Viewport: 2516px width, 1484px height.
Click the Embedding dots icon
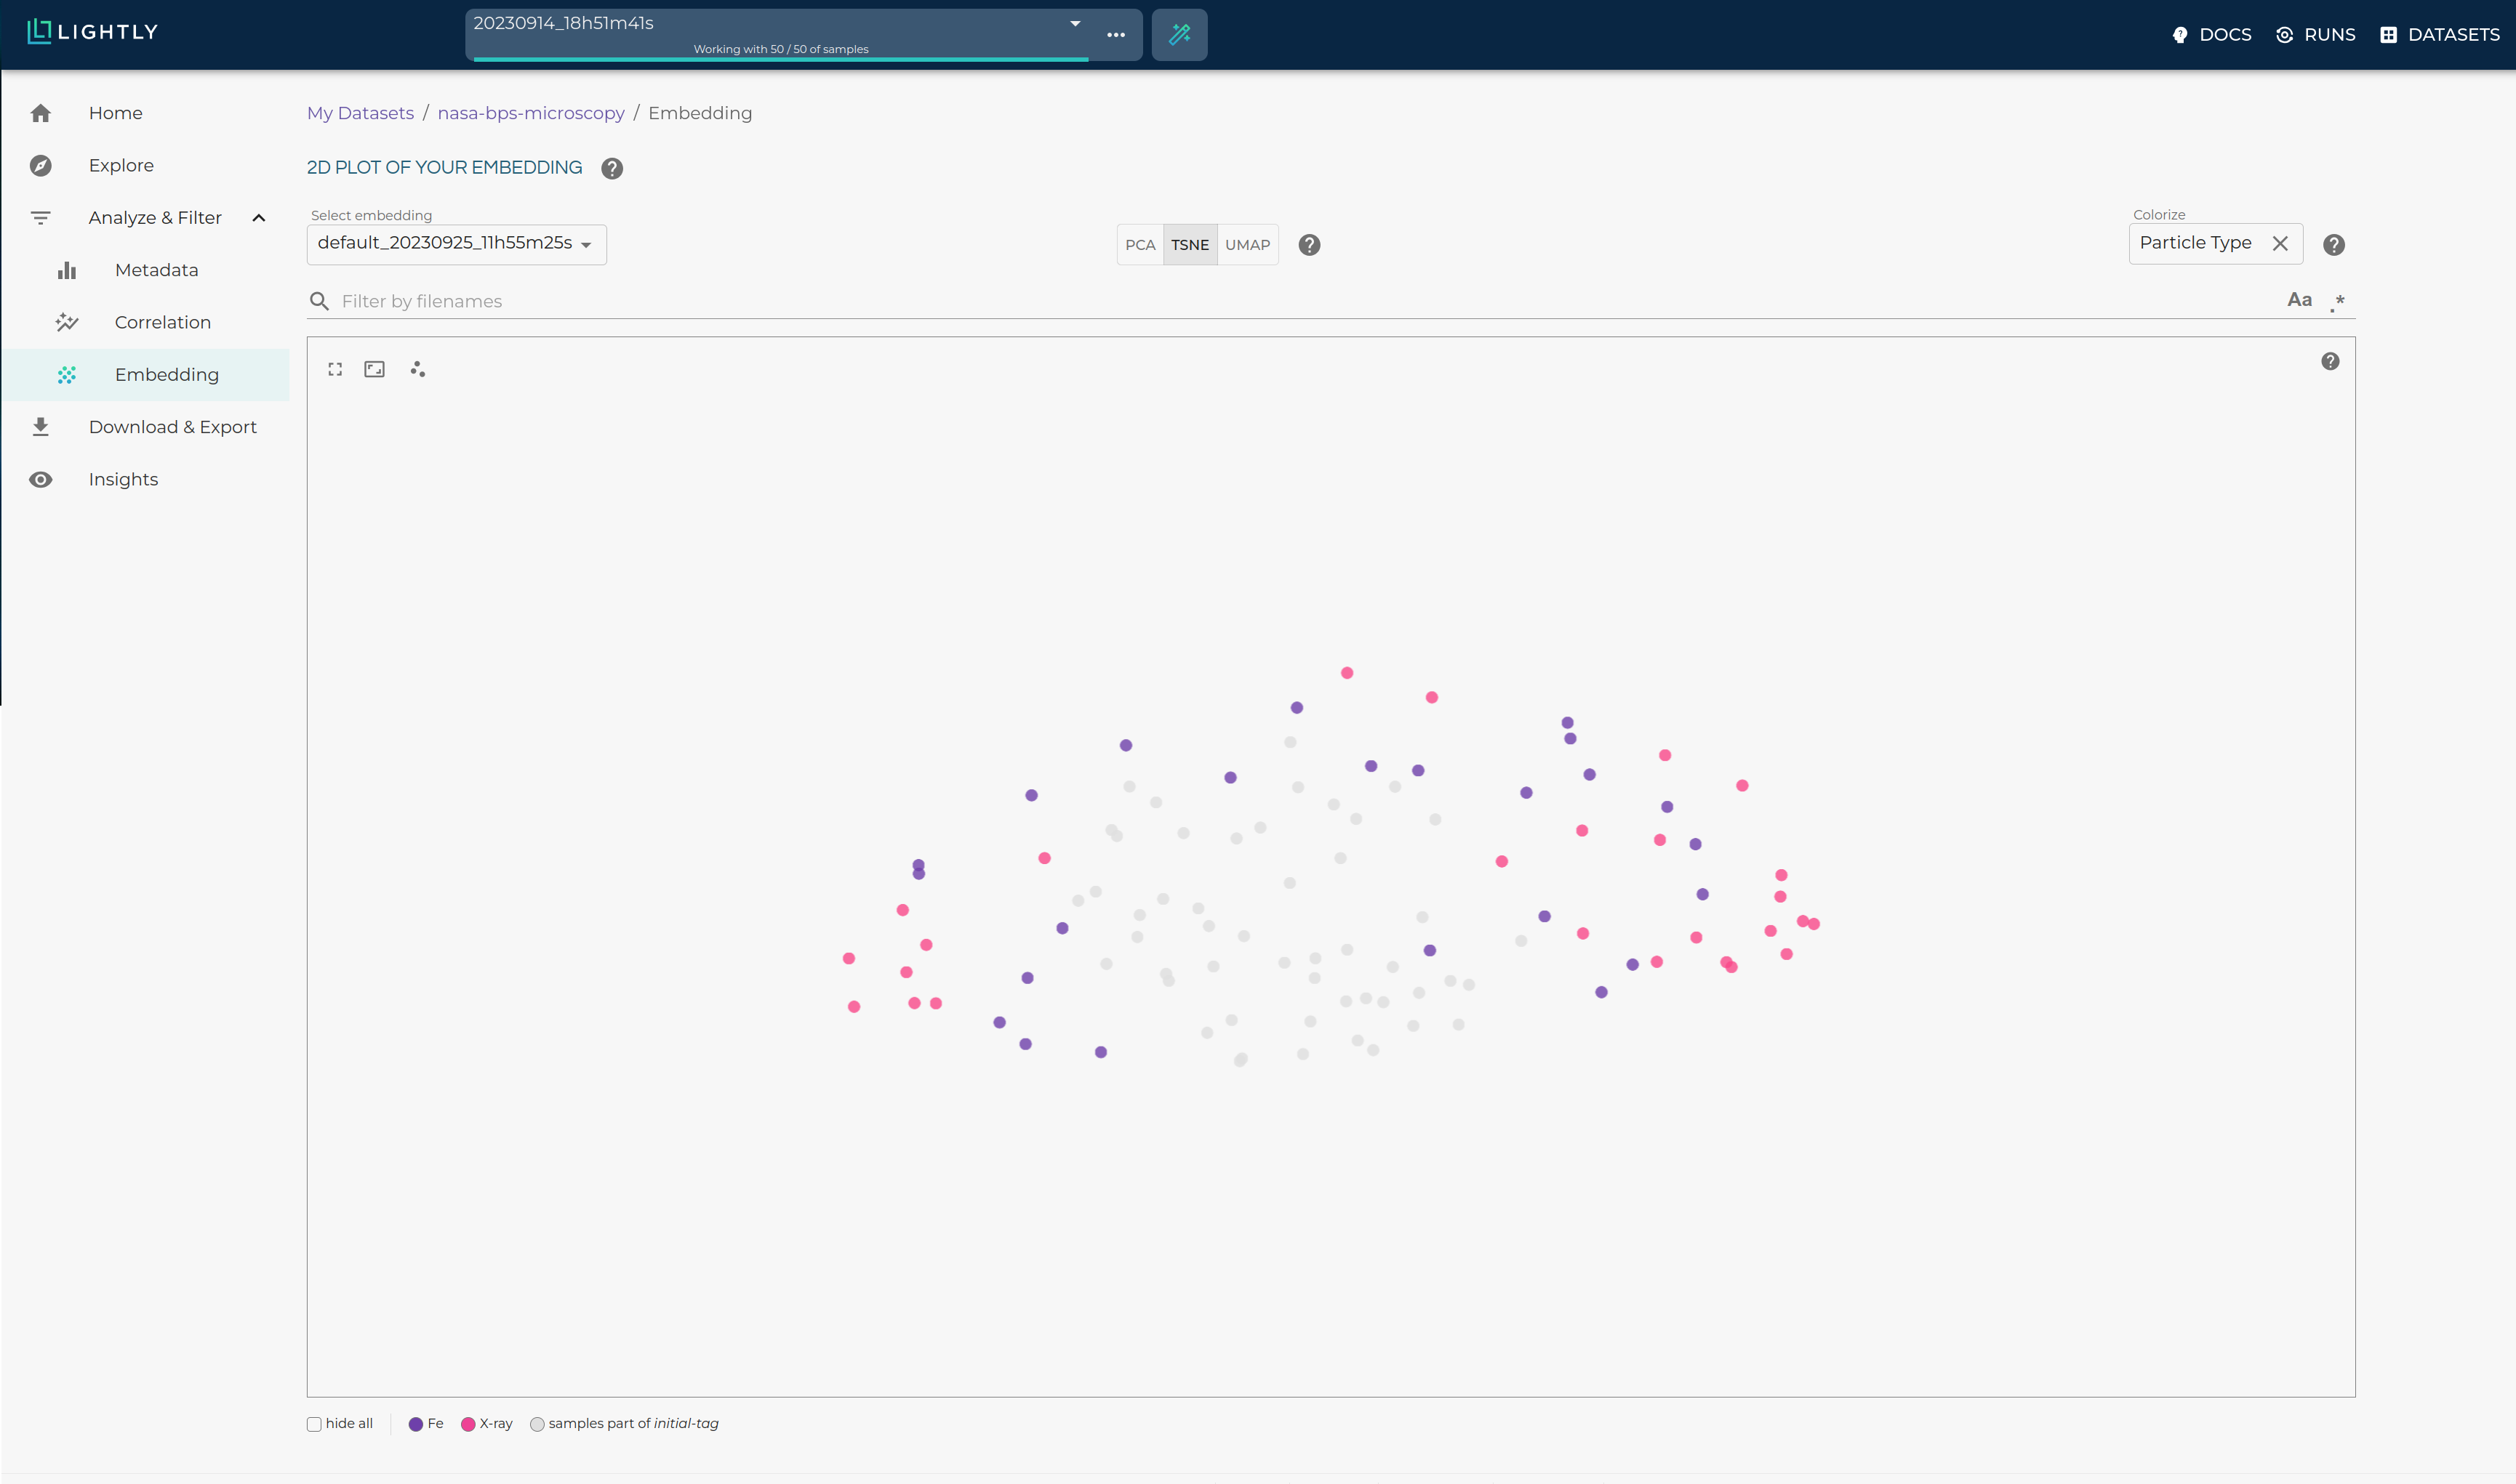[x=67, y=375]
